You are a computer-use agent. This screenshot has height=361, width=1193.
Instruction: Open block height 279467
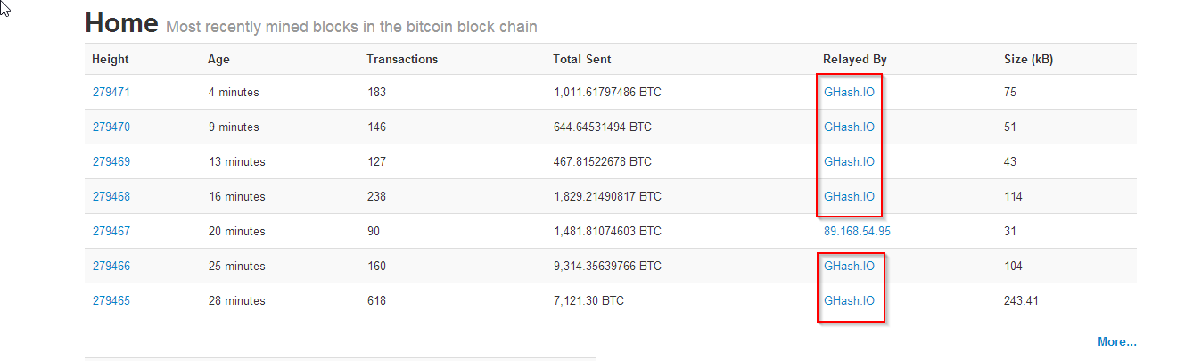[x=111, y=231]
